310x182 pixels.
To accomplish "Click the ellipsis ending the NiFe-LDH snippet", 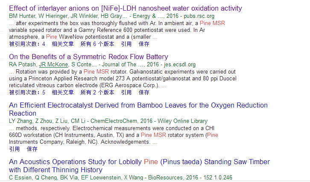I will click(x=155, y=37).
